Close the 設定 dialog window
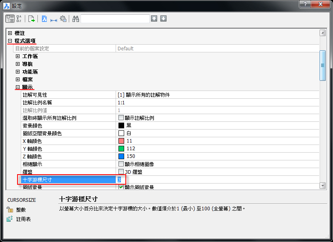 (321, 4)
